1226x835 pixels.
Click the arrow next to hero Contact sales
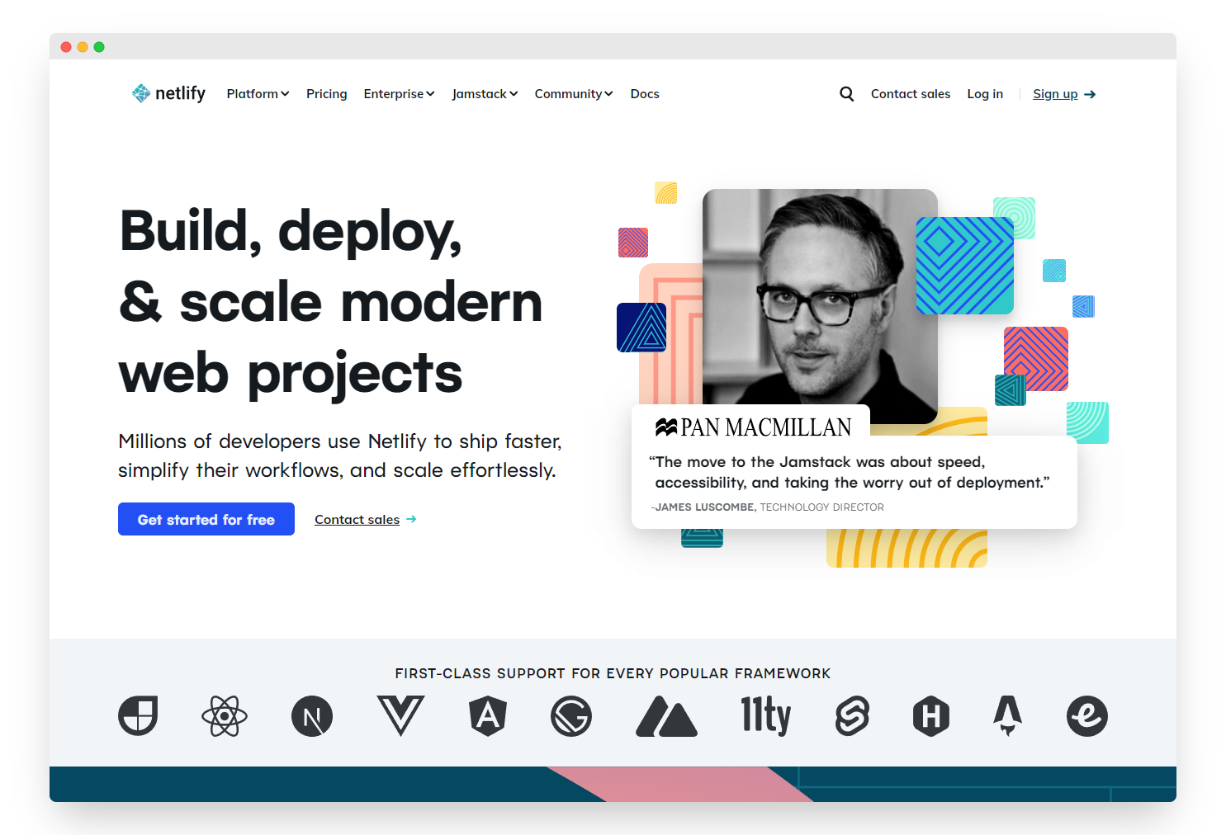tap(411, 519)
